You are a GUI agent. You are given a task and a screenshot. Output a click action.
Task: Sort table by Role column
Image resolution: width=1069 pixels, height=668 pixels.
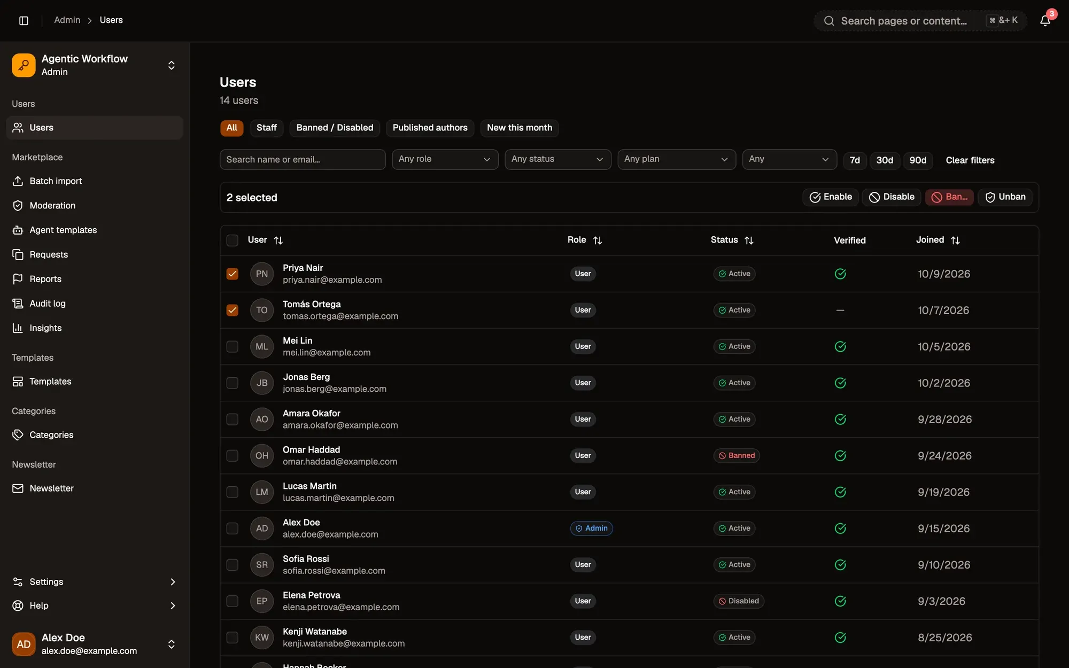coord(585,240)
